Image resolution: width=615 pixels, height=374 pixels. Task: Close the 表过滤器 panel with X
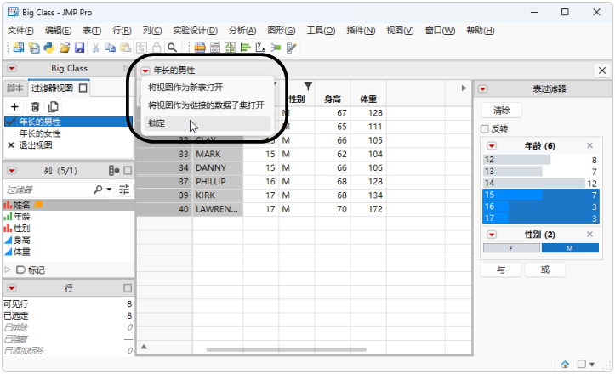(602, 71)
